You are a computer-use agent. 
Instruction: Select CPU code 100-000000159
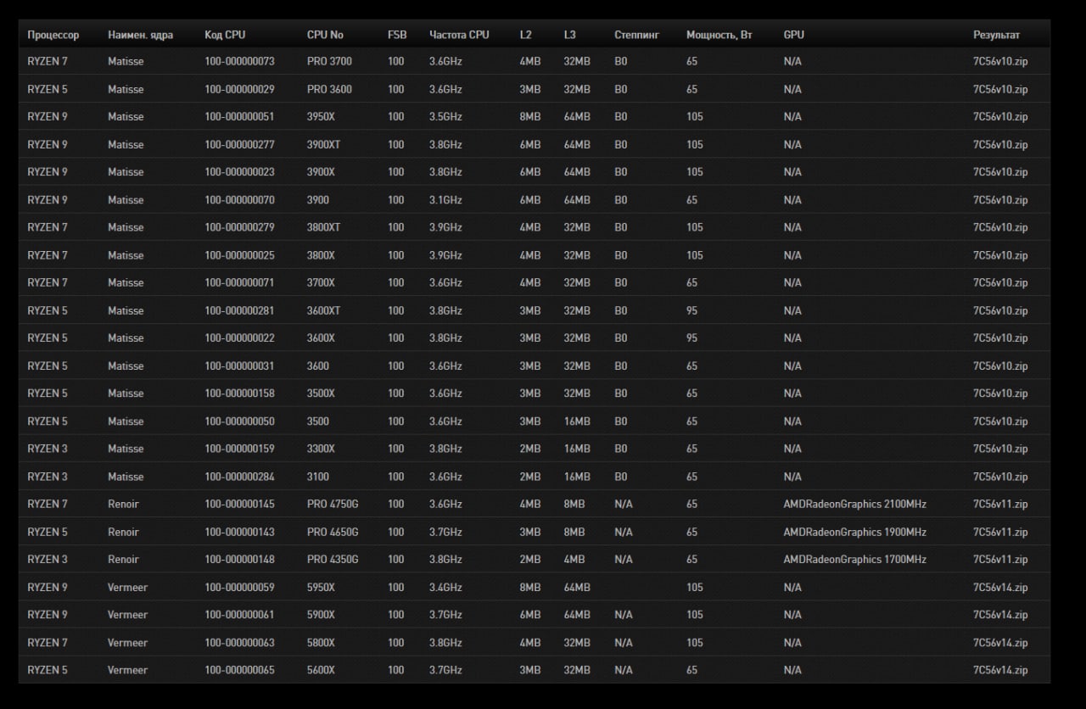coord(239,449)
